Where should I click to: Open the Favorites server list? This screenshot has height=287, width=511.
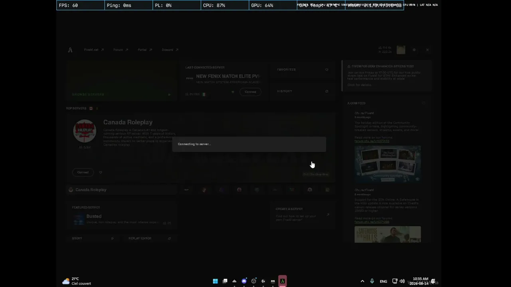303,69
